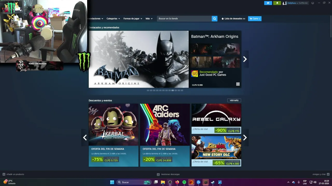This screenshot has width=332, height=186.
Task: Open Lista de deseados wishlist
Action: (x=233, y=19)
